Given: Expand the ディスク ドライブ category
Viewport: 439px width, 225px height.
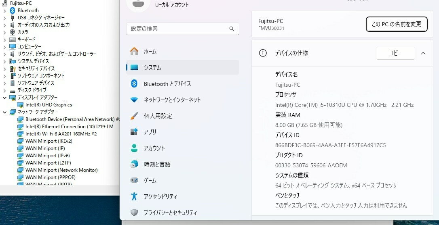Looking at the screenshot, I should 5,90.
